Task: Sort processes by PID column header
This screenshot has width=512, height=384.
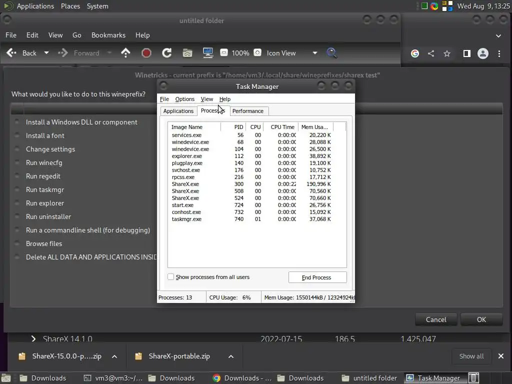Action: pos(233,127)
